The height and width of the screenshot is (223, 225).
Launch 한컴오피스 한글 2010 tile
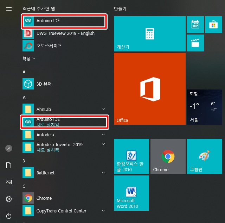pyautogui.click(x=131, y=156)
